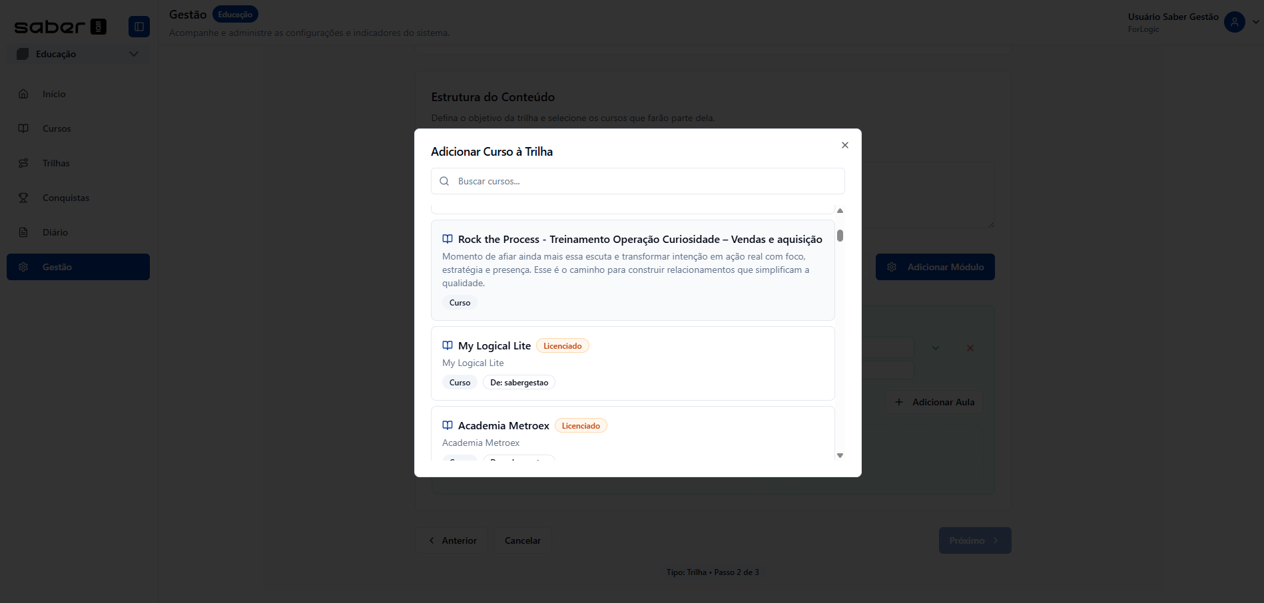Click the Trilhas icon in sidebar
The image size is (1264, 603).
click(23, 163)
